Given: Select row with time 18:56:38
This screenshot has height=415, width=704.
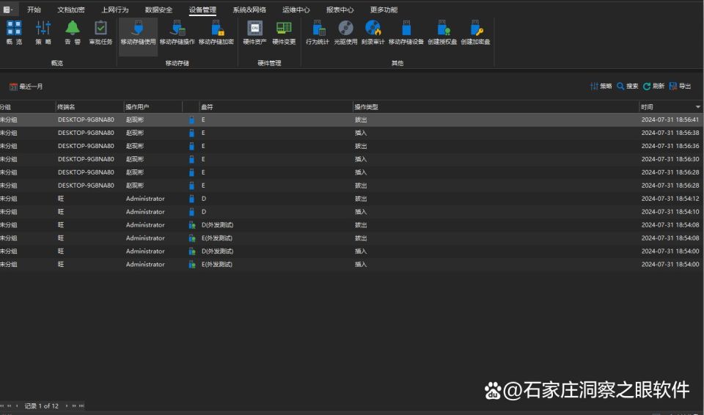Looking at the screenshot, I should point(352,133).
